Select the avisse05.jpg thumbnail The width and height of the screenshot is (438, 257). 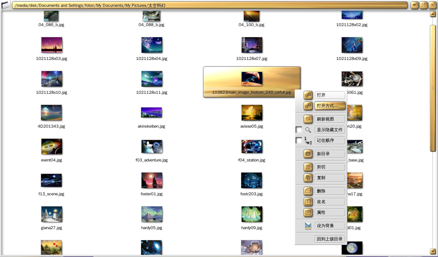click(252, 113)
